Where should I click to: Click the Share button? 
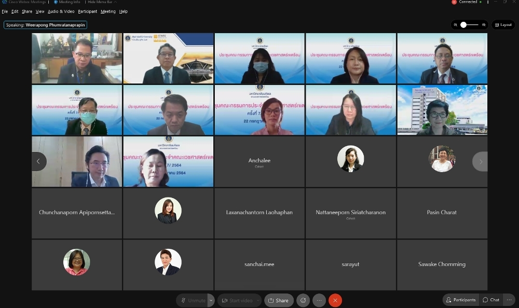[279, 300]
